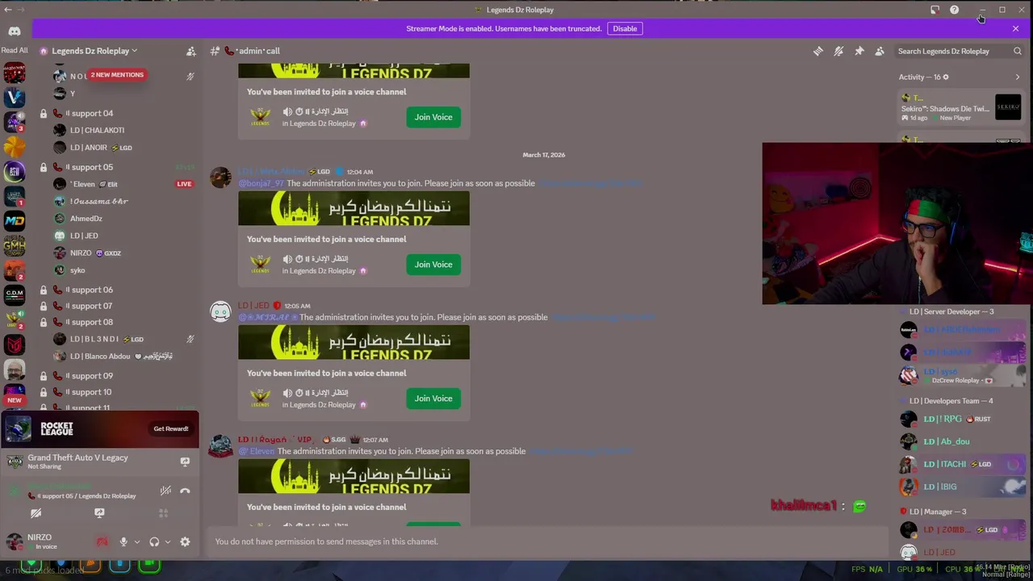Screen dimensions: 1033x581
Task: Expand the Activity panel chevron
Action: 1017,77
